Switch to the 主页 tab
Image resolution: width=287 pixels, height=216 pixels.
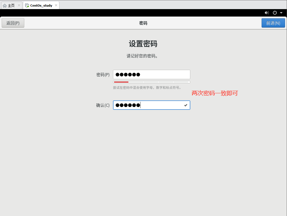10,5
